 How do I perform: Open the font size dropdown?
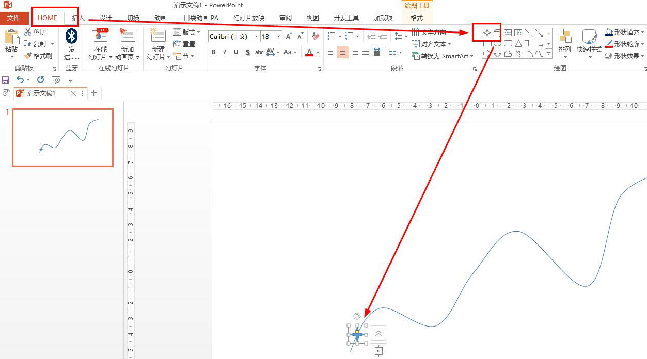click(x=278, y=36)
